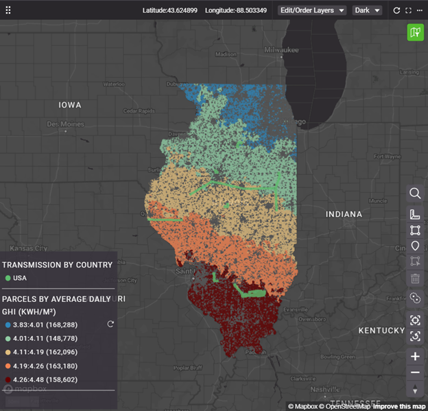This screenshot has width=428, height=411.
Task: Toggle the USA transmission legend entry
Action: tap(19, 278)
